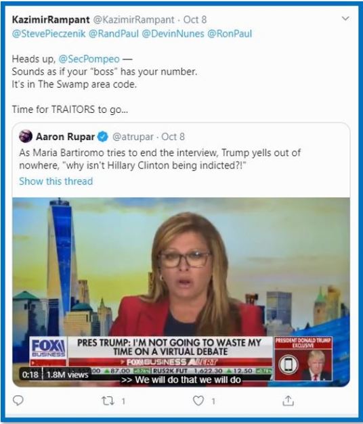Click Aaron Rupar's profile avatar

coord(26,137)
